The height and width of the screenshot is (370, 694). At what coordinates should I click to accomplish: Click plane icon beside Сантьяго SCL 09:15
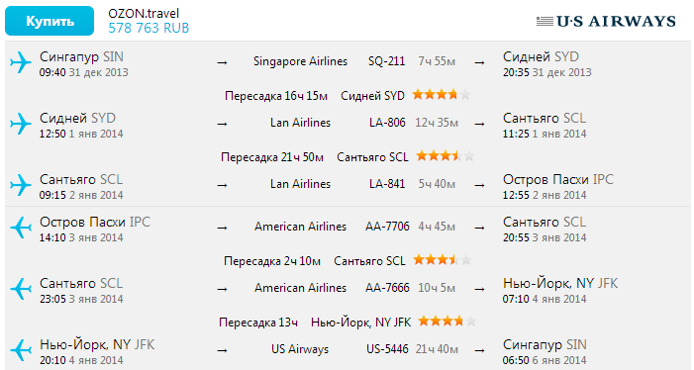point(21,185)
